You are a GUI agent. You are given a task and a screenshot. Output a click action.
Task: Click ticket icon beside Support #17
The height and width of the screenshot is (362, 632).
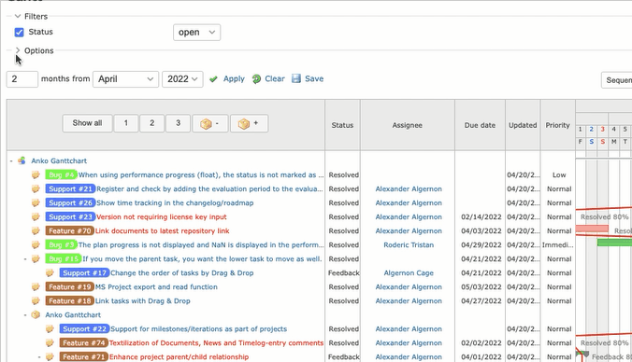point(50,273)
